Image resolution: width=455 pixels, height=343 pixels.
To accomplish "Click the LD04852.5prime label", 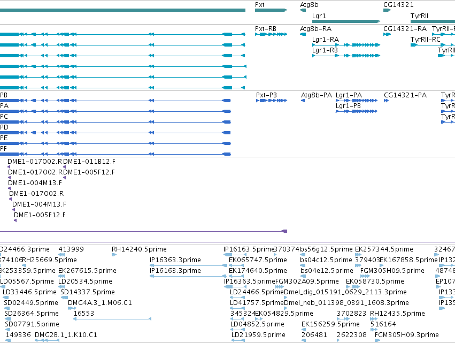I will coord(257,324).
